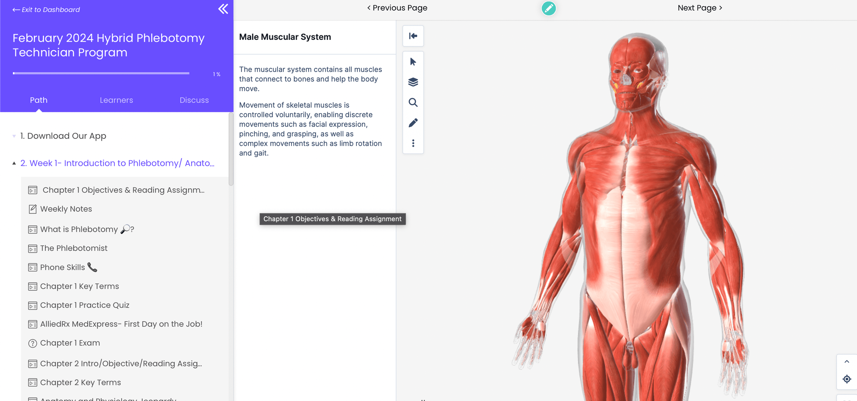This screenshot has width=857, height=401.
Task: Recenter the 3D model with the target icon
Action: click(847, 379)
